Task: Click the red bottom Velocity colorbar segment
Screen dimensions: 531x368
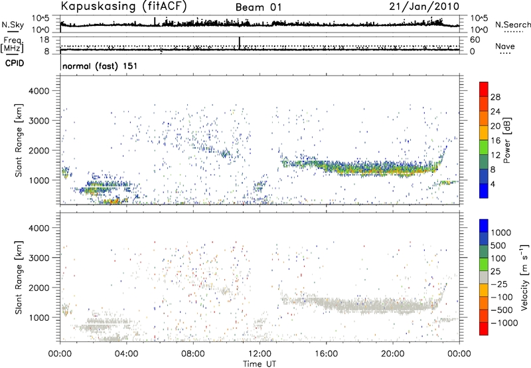Action: (484, 329)
